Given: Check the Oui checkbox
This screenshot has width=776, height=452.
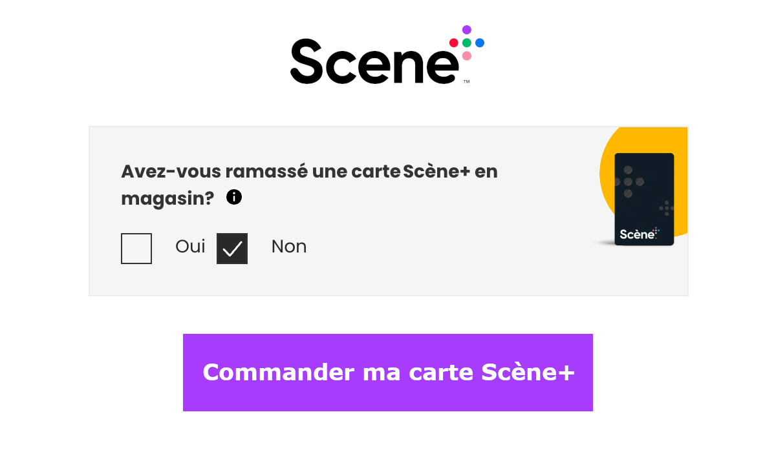Looking at the screenshot, I should pos(136,248).
